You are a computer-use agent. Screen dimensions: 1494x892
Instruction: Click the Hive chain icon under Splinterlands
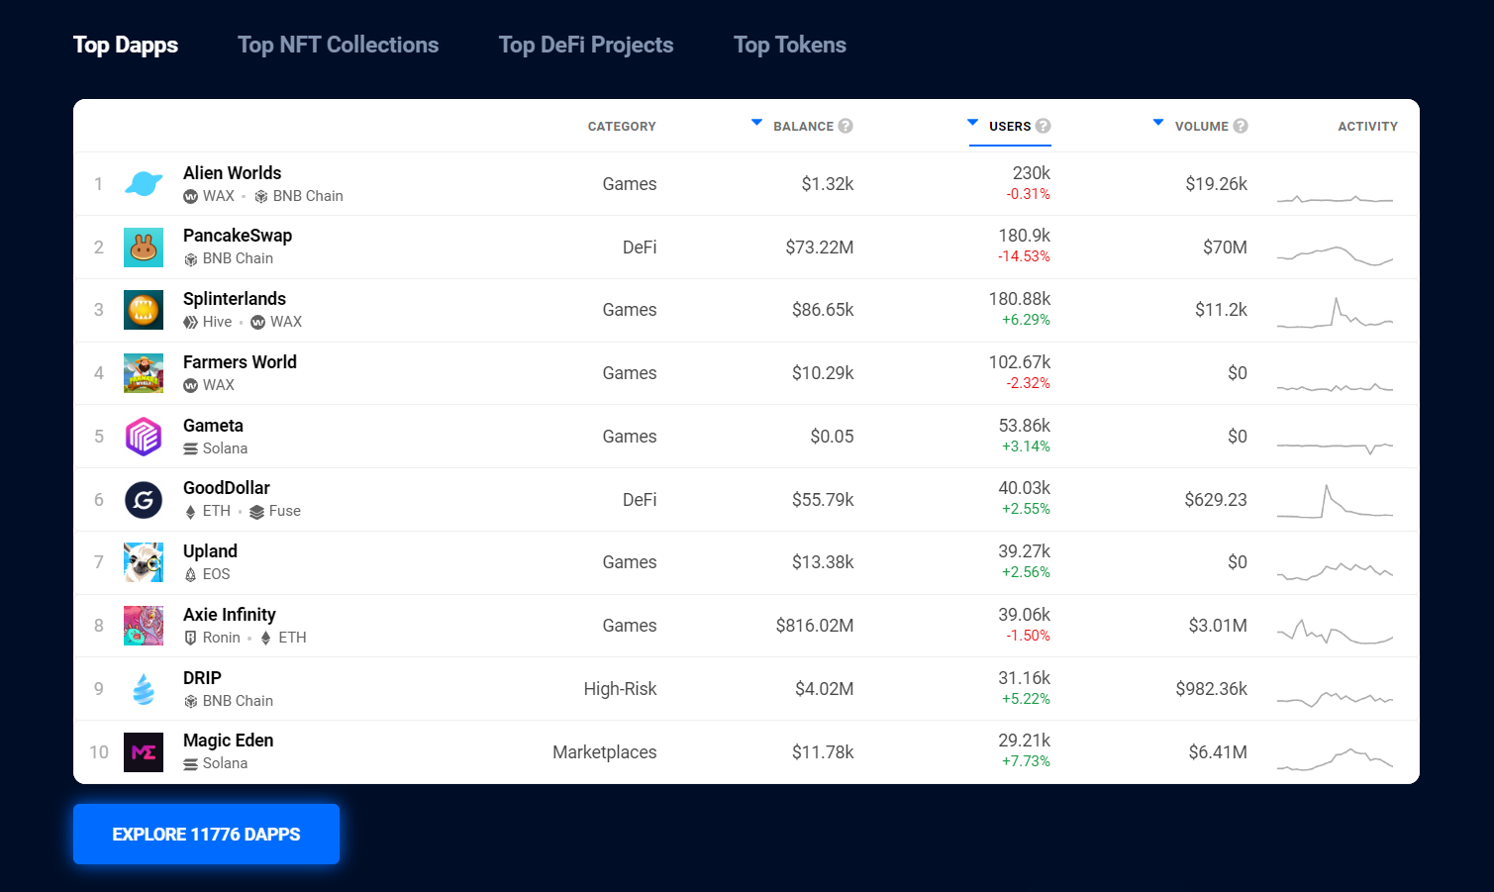tap(190, 322)
